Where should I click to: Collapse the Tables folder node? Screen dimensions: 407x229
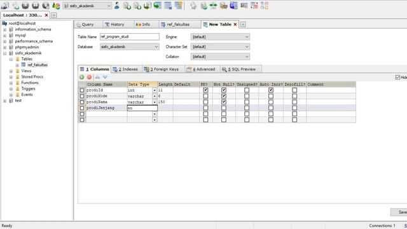tap(11, 59)
